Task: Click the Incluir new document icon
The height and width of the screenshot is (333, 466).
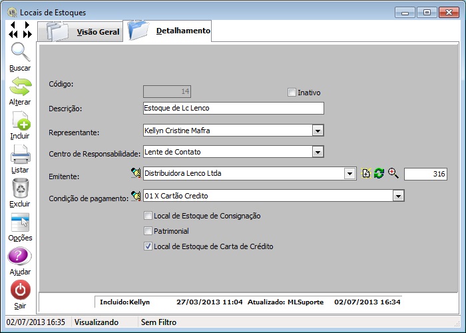Action: (x=20, y=122)
